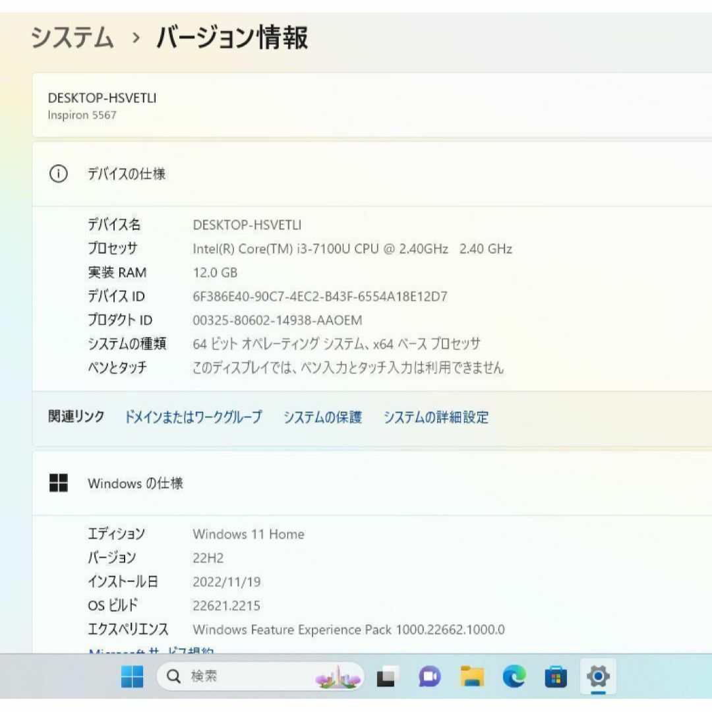Viewport: 712px width, 712px height.
Task: Collapse the Windows の仕様 section header
Action: click(x=372, y=483)
